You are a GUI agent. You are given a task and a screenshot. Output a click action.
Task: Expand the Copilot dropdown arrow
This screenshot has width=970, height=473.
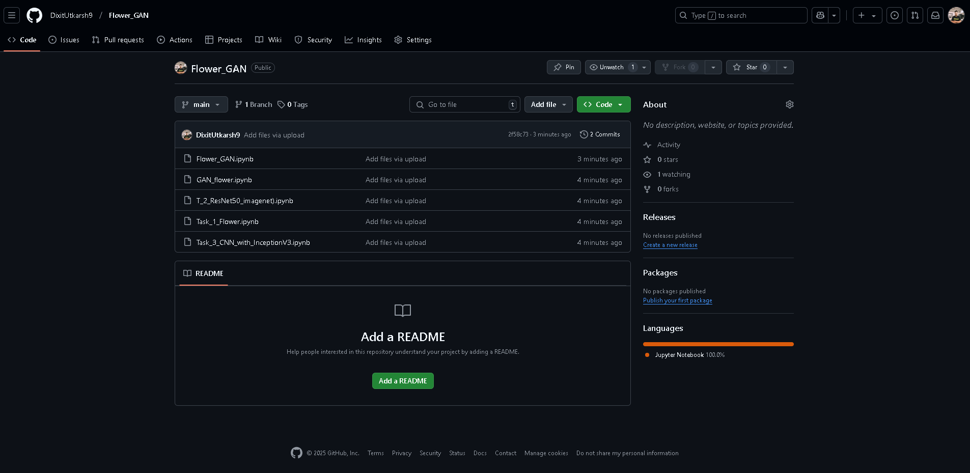pyautogui.click(x=834, y=15)
